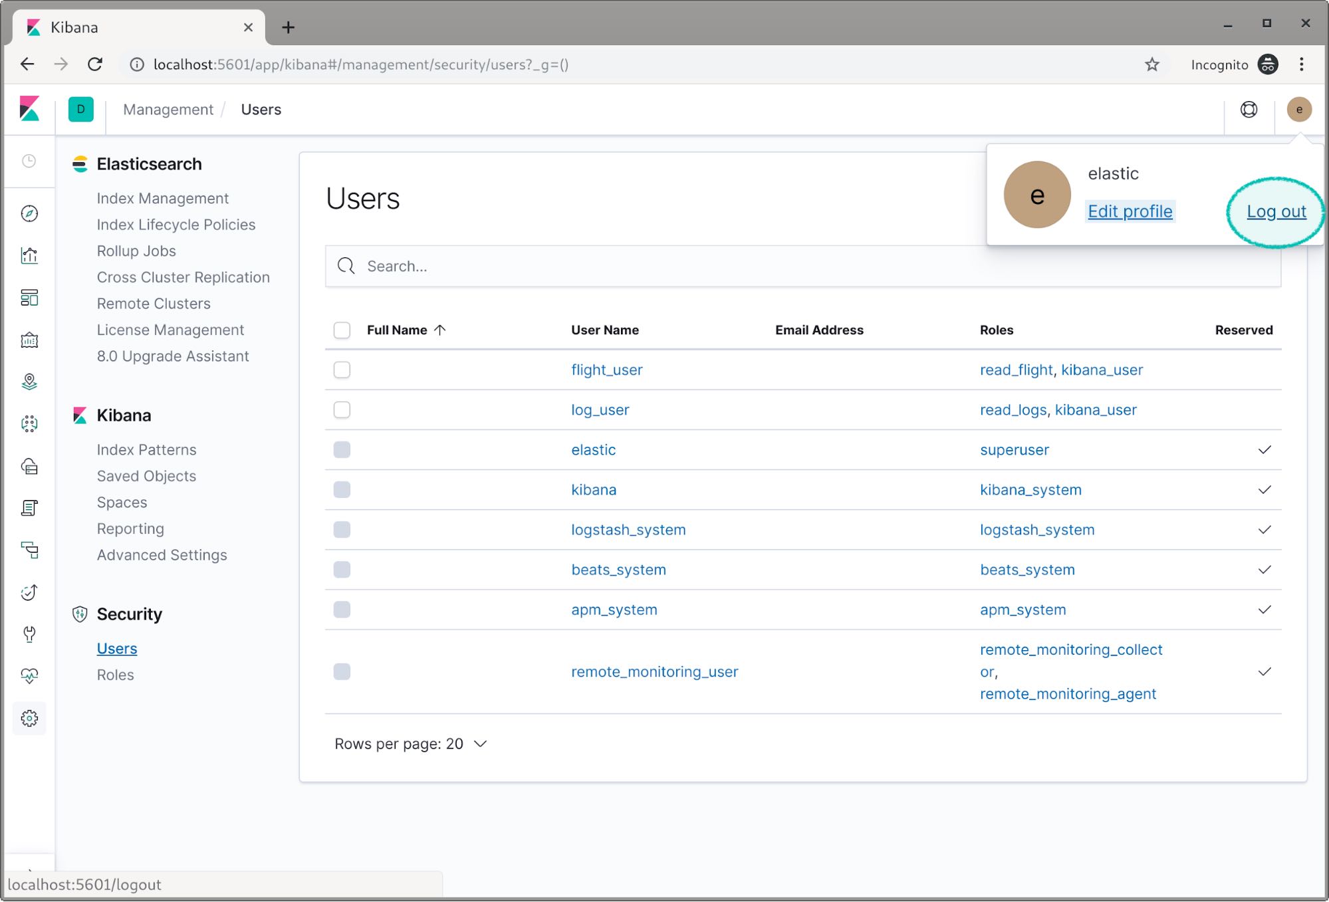Viewport: 1329px width, 902px height.
Task: Click the Discover icon in left sidebar
Action: [x=29, y=213]
